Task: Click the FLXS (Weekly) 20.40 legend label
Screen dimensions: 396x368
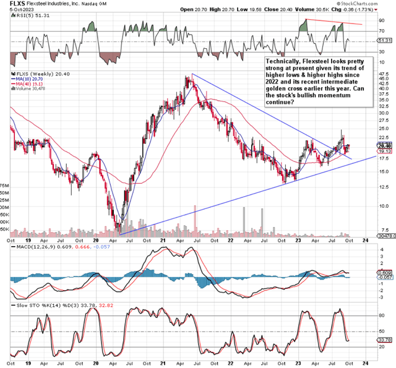Action: [43, 74]
